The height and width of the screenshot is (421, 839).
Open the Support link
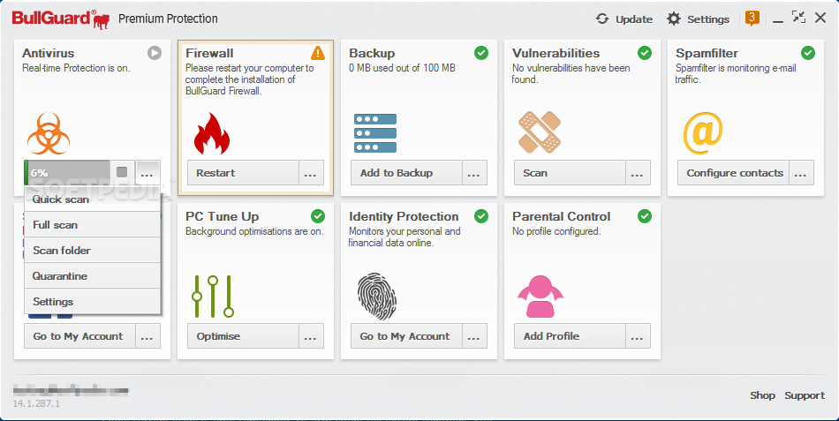(x=805, y=395)
